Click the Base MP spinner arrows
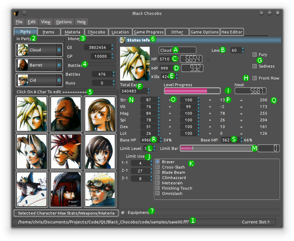Screen dimensions: 294x241 pos(242,140)
